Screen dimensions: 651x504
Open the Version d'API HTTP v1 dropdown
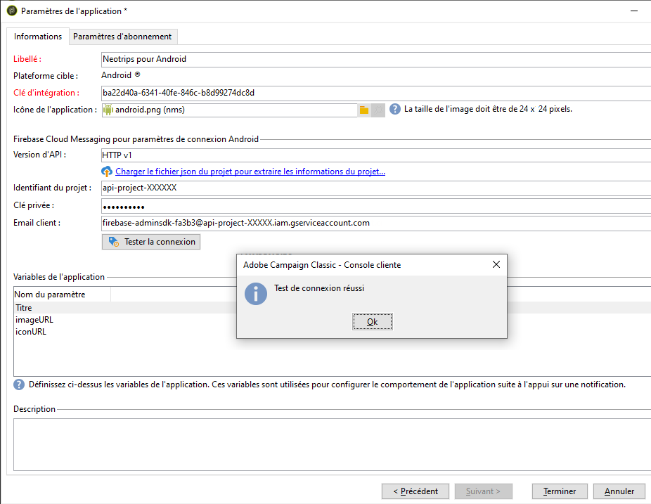point(375,155)
